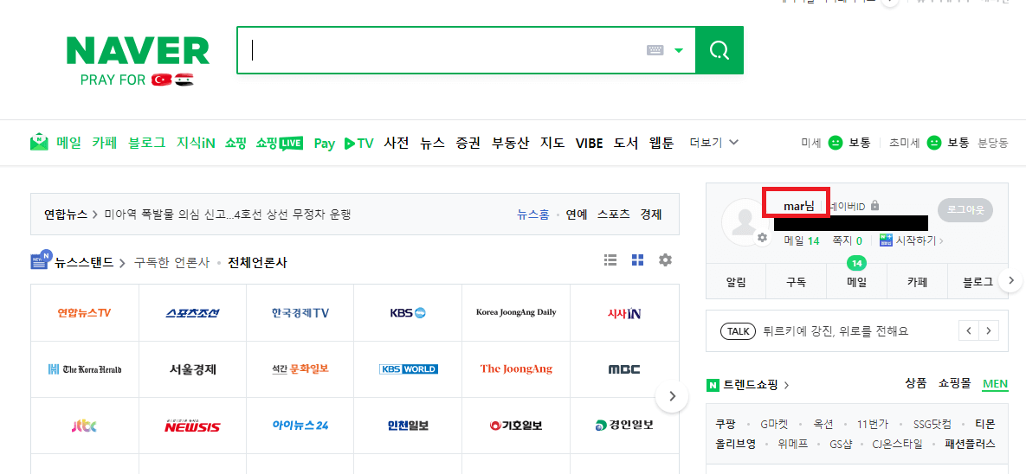
Task: Open the 연예 news section
Action: (x=577, y=214)
